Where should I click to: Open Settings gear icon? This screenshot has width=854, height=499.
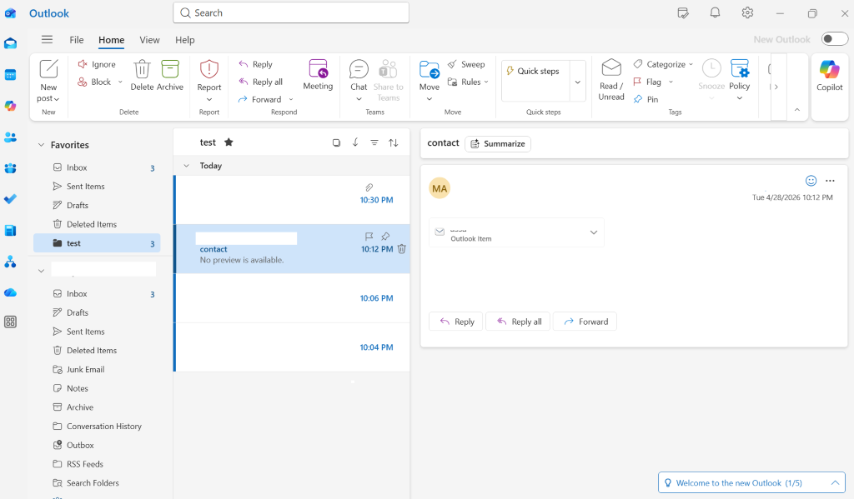tap(747, 12)
